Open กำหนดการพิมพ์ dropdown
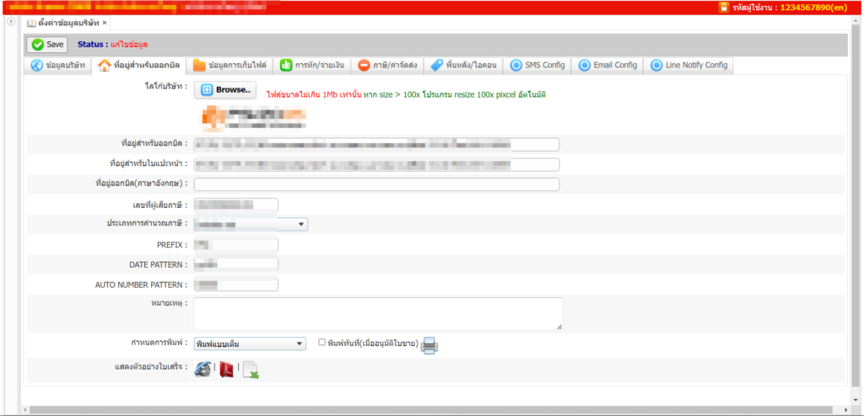Screen dimensions: 864x416 click(x=250, y=344)
